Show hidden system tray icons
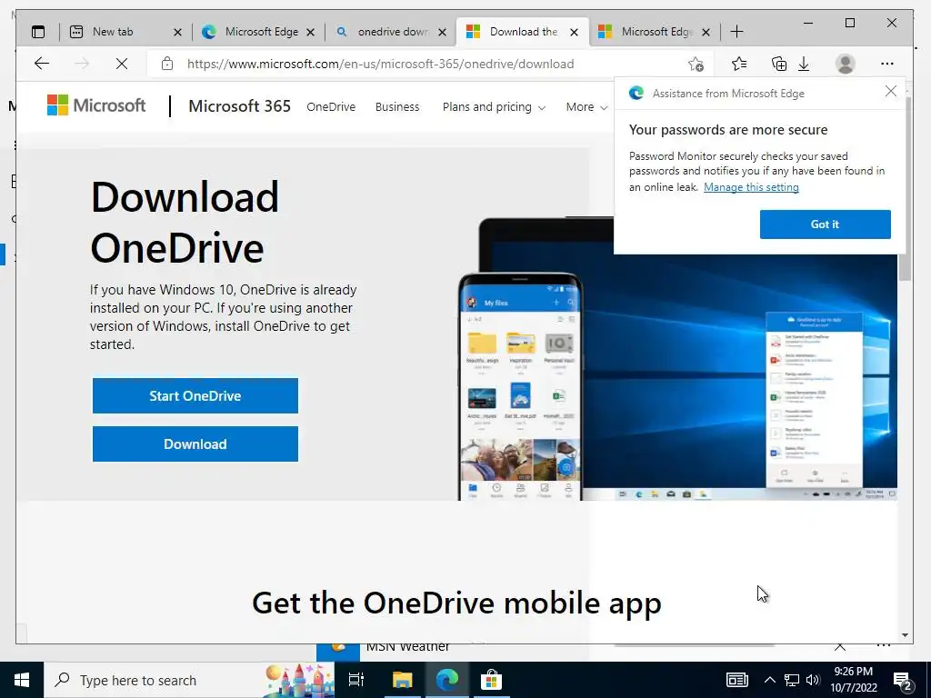 pyautogui.click(x=769, y=680)
